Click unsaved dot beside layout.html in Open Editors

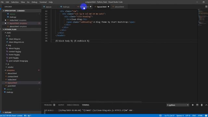tap(6, 23)
